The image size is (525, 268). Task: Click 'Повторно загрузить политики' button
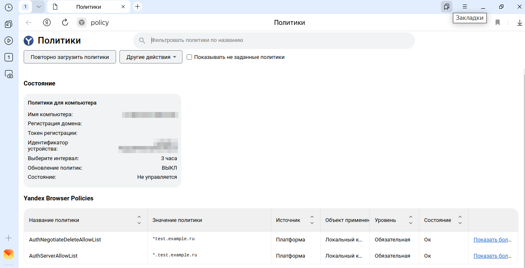coord(70,57)
